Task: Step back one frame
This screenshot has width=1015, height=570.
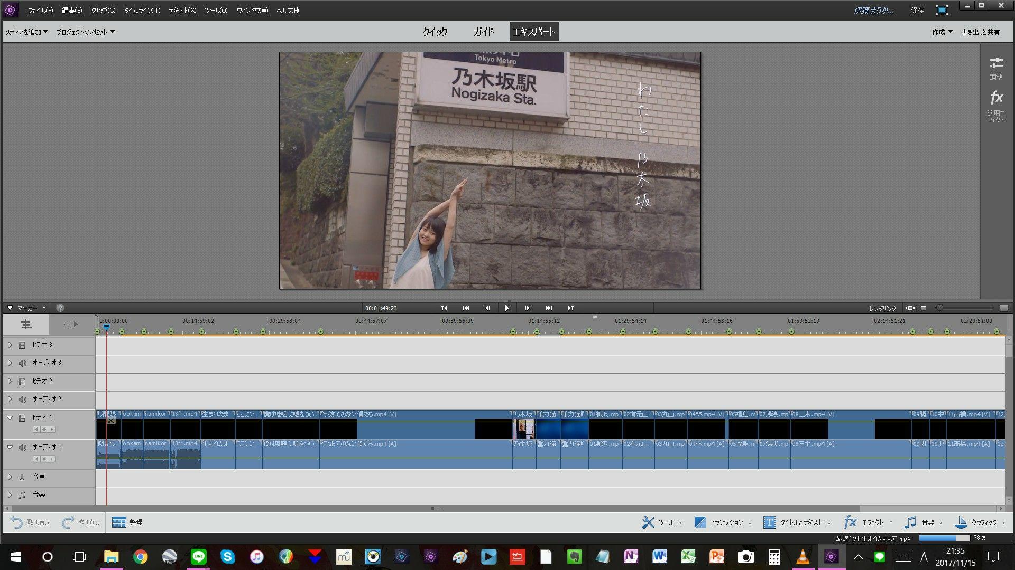Action: click(x=487, y=308)
